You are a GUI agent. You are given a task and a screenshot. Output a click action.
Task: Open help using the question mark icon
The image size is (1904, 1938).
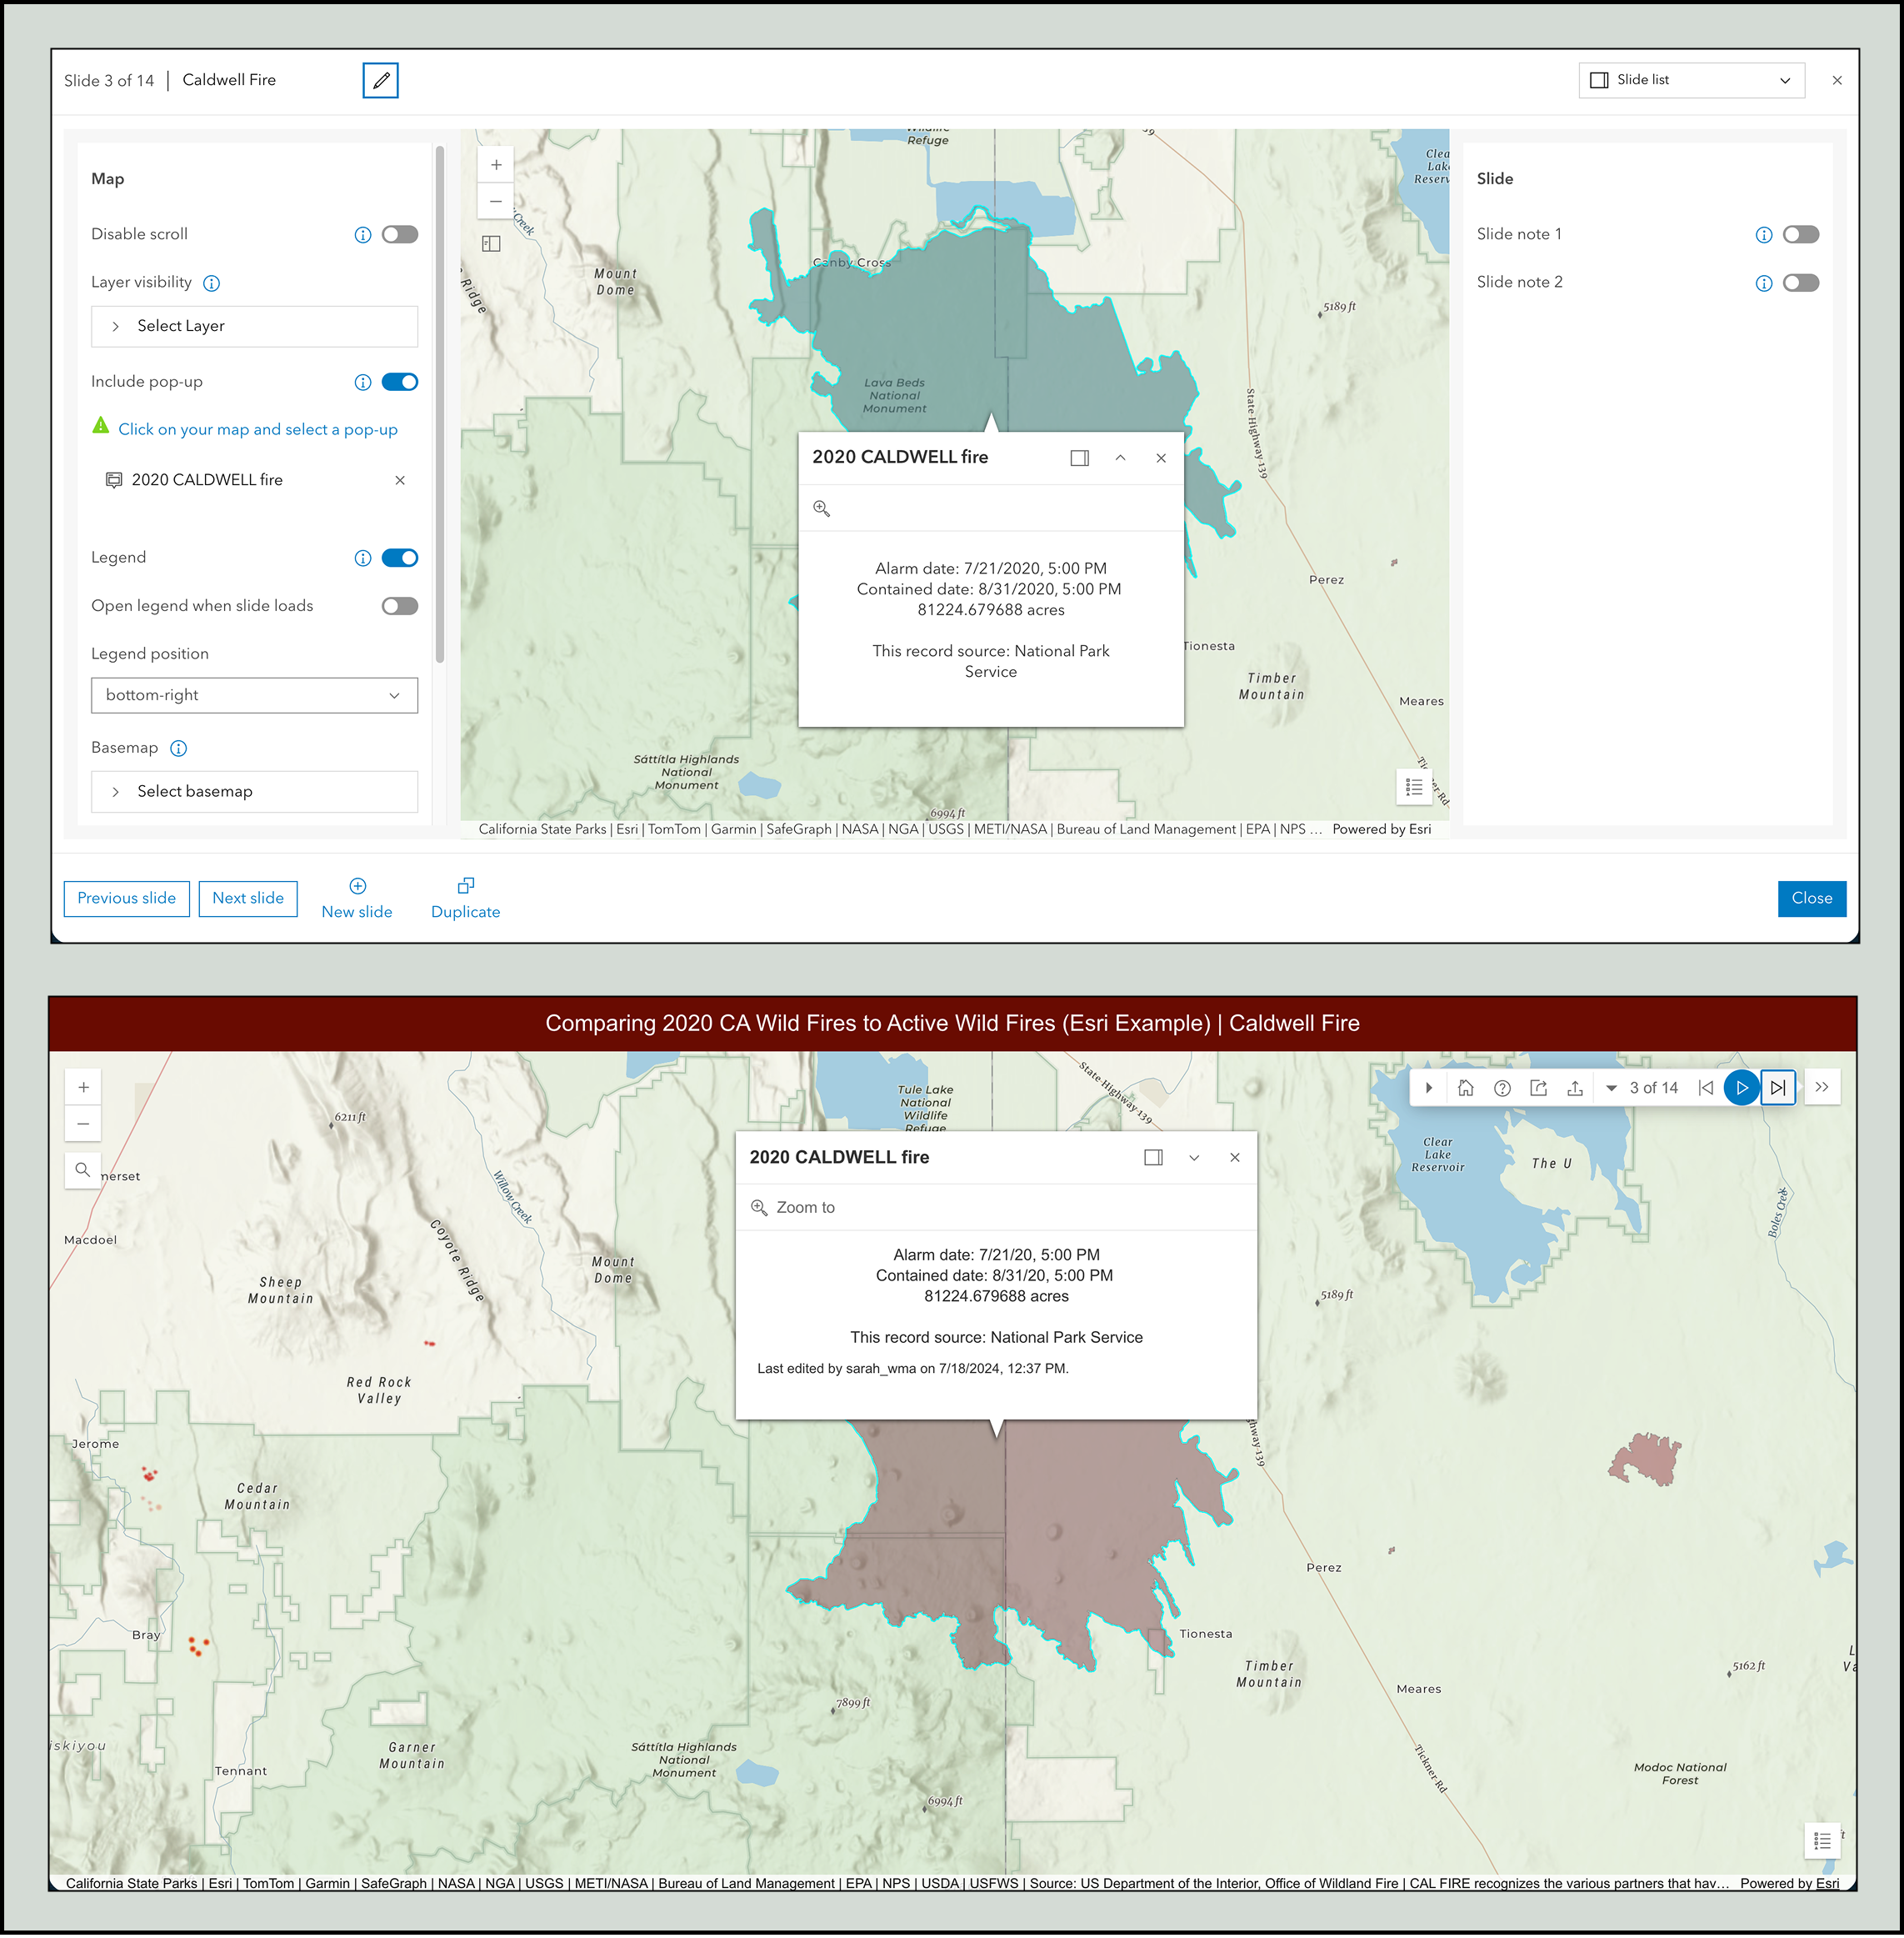click(x=1502, y=1088)
